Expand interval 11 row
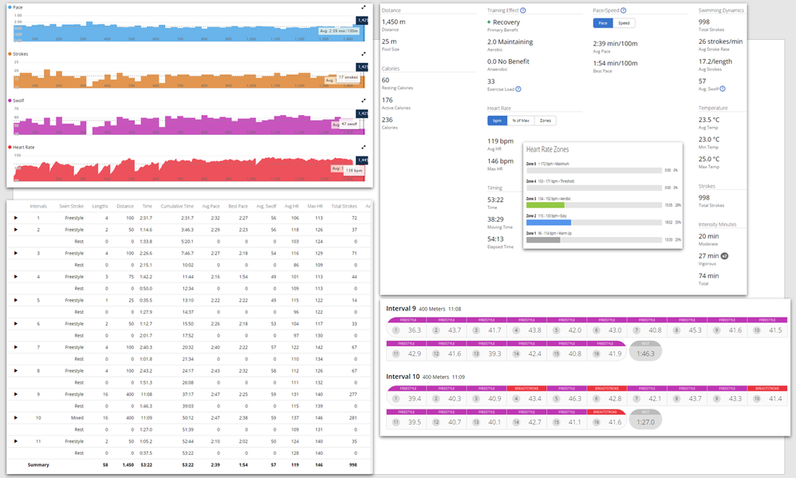Viewport: 796px width, 478px height. pyautogui.click(x=16, y=441)
